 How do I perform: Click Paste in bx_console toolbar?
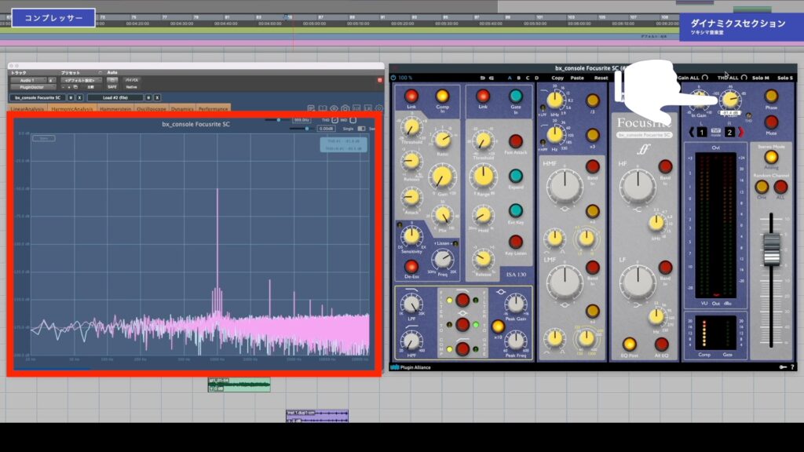point(577,78)
